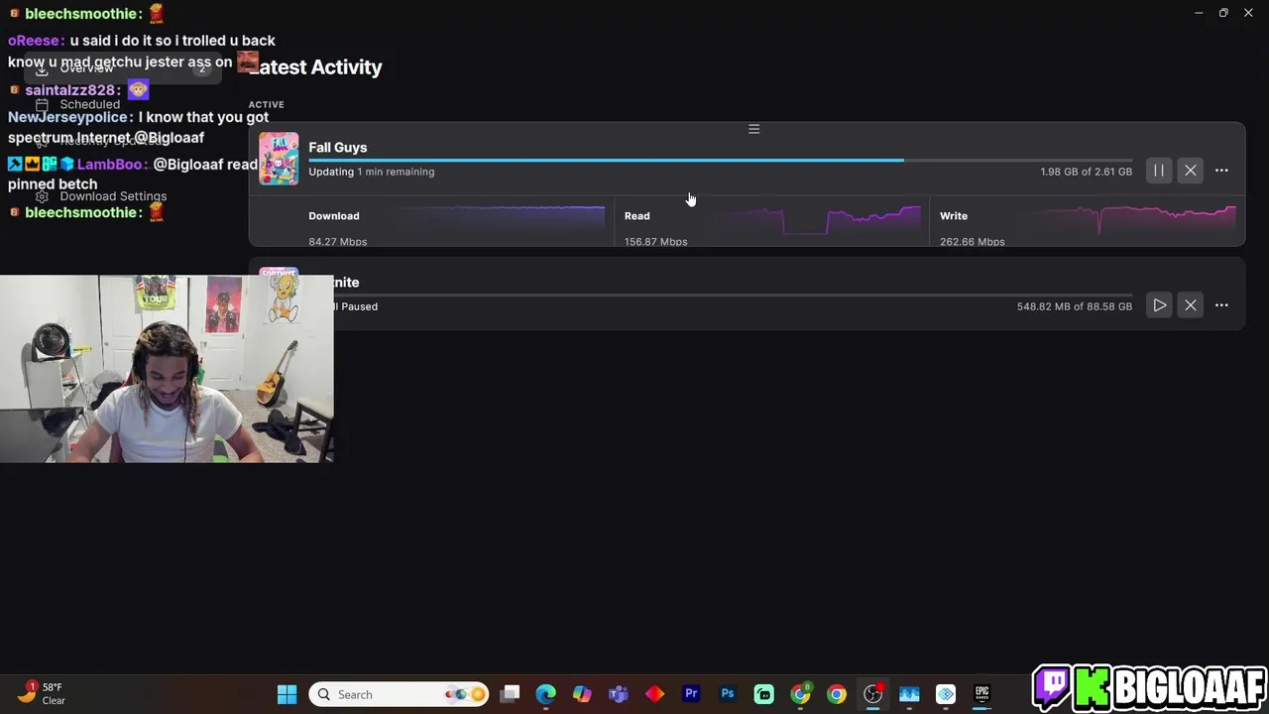The height and width of the screenshot is (714, 1269).
Task: Open Adobe Photoshop from the taskbar
Action: [728, 694]
